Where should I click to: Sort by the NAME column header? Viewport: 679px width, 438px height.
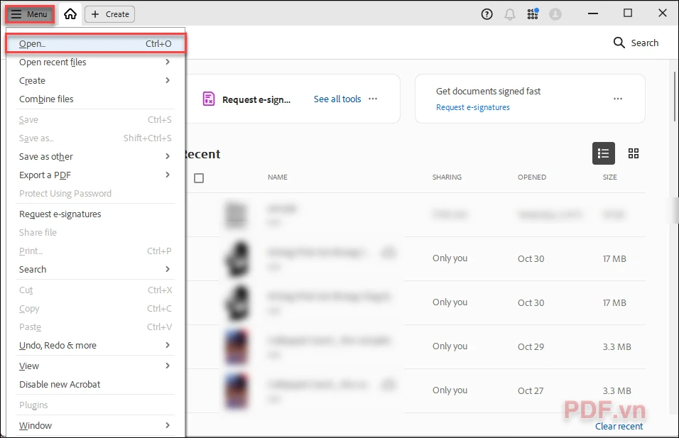click(278, 177)
